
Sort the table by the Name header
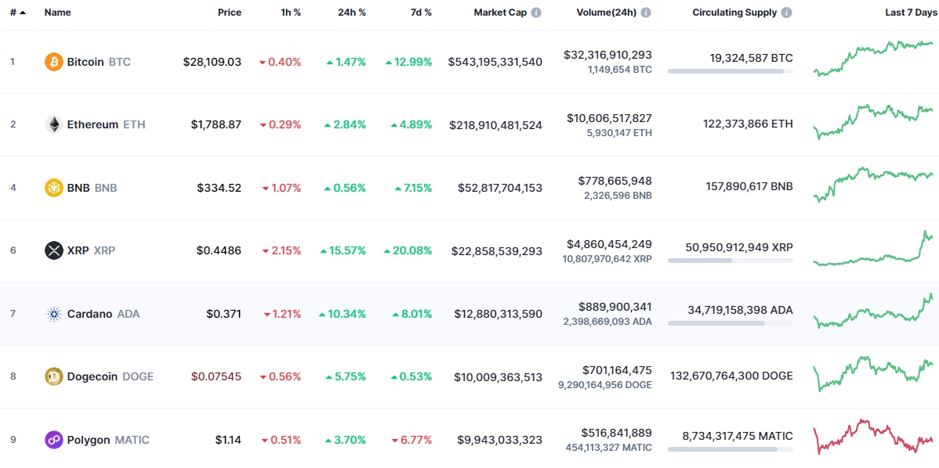(x=57, y=13)
